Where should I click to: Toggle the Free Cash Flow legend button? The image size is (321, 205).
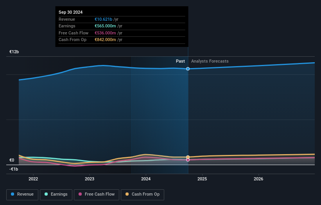97,194
